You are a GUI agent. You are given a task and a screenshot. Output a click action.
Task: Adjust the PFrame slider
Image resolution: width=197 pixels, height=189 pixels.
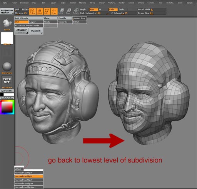(22, 13)
